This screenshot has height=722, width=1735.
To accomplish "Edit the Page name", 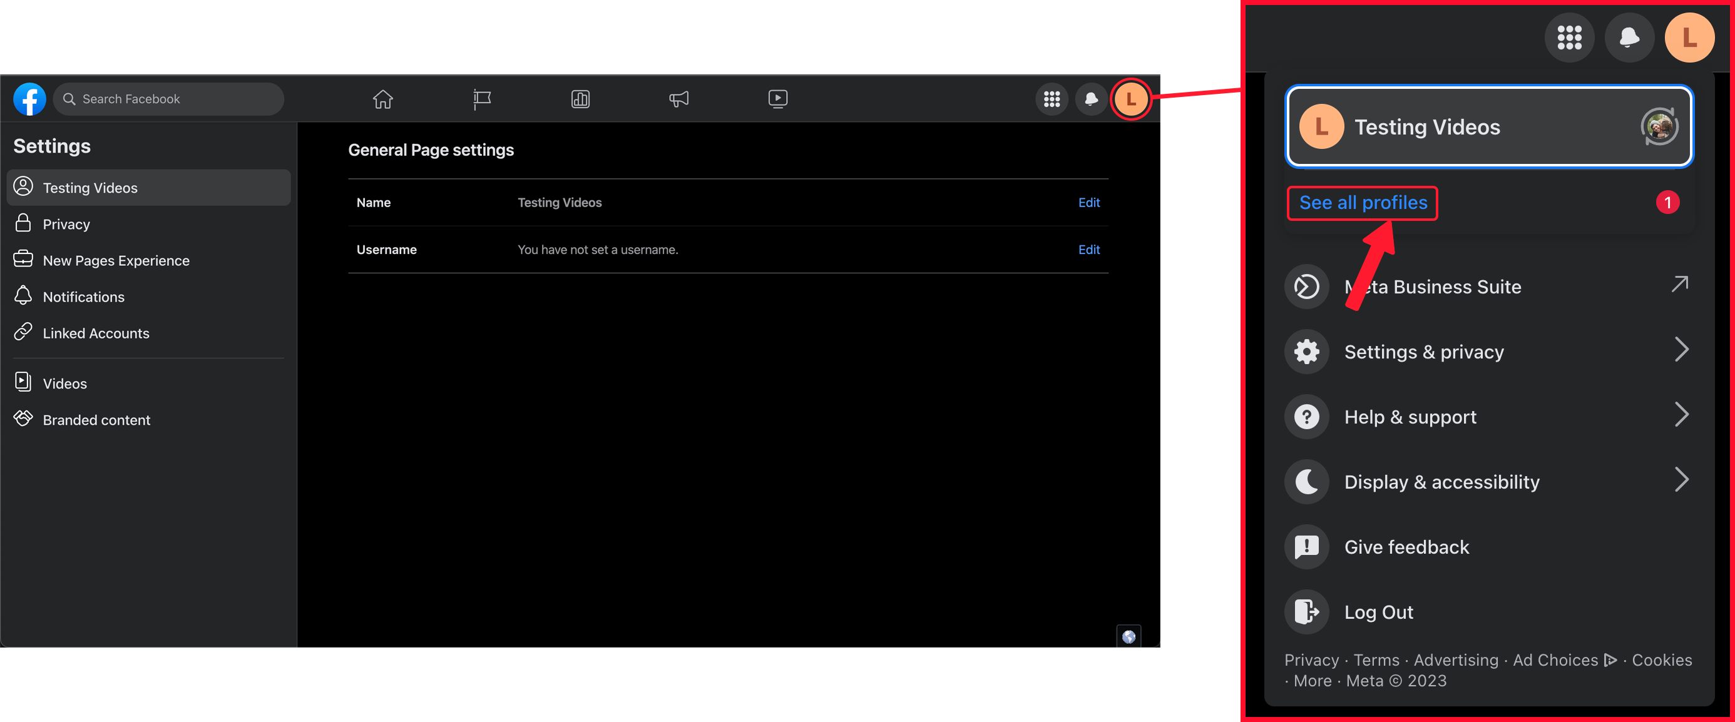I will click(1088, 203).
